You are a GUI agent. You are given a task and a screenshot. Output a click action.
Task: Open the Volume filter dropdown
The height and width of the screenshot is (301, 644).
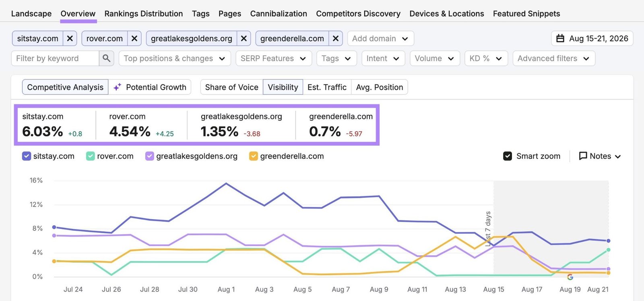click(435, 58)
